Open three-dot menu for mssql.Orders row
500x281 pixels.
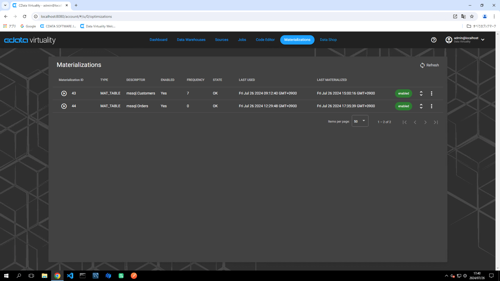point(432,106)
